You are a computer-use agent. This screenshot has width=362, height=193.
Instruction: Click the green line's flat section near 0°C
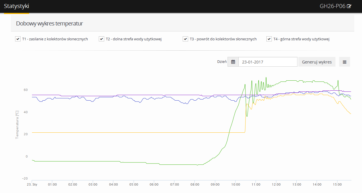(86, 161)
